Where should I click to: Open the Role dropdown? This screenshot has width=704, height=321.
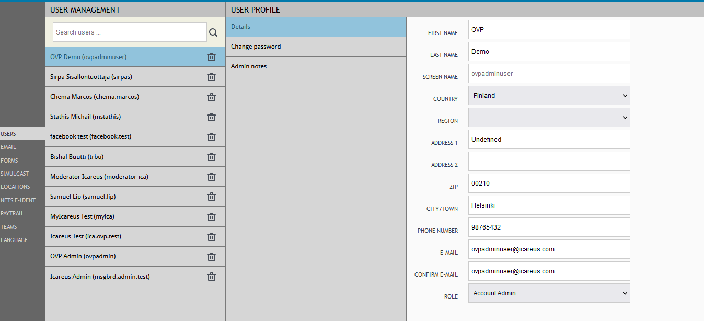click(549, 293)
